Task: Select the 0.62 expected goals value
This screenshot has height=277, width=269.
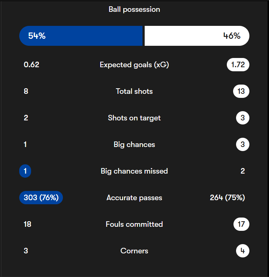Action: pyautogui.click(x=31, y=65)
